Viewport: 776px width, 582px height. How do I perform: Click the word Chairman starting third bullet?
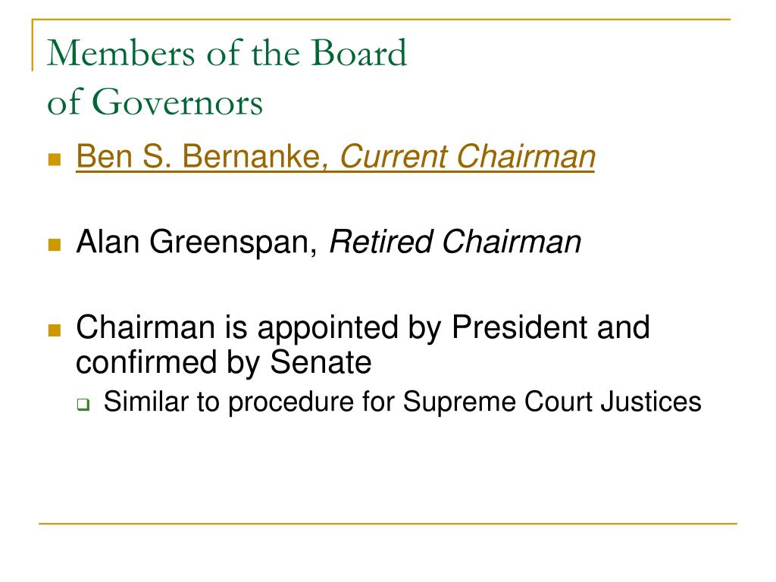(145, 327)
